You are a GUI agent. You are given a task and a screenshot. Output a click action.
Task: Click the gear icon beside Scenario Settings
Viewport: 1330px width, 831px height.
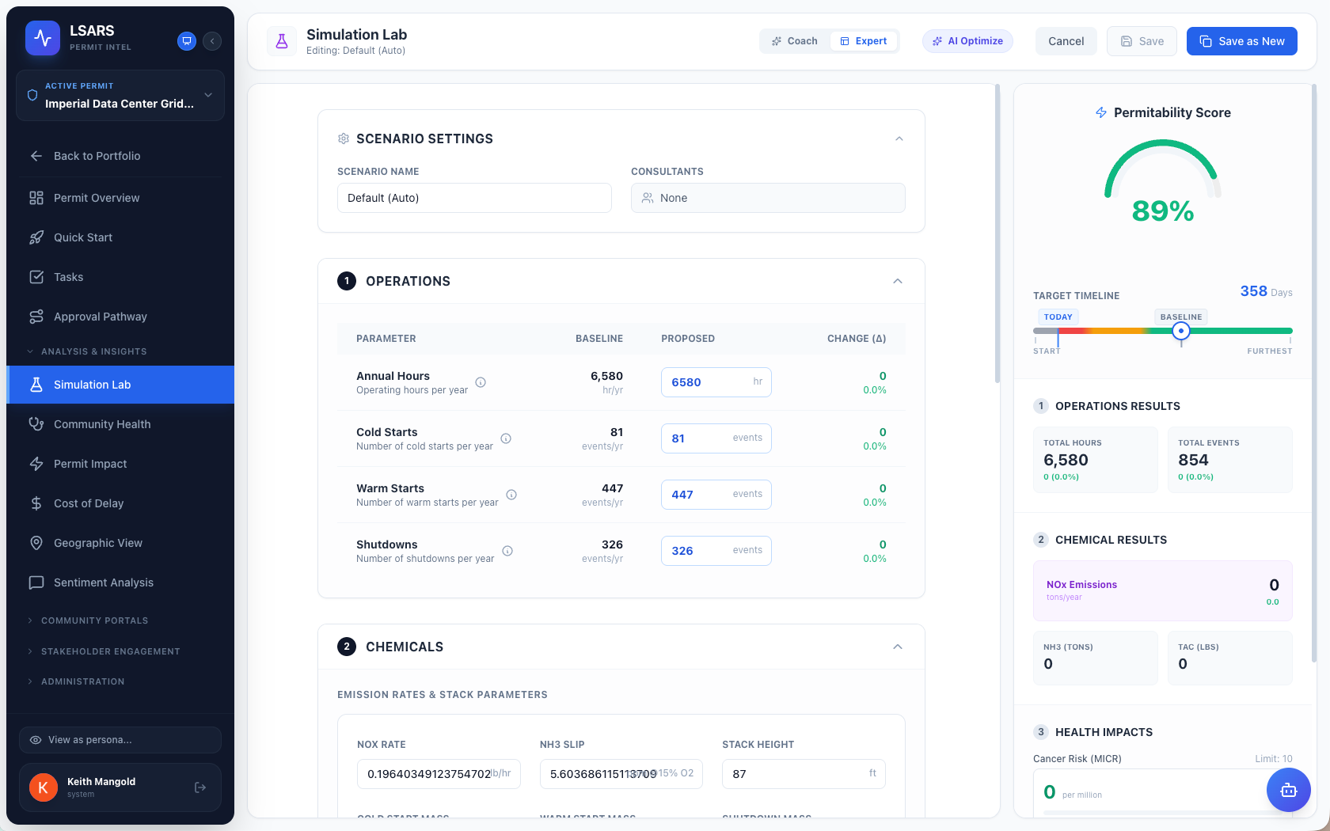(x=344, y=138)
